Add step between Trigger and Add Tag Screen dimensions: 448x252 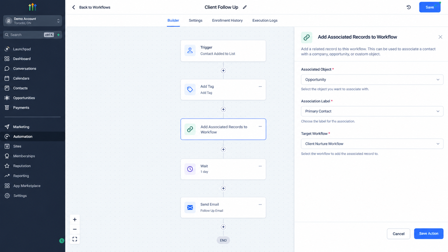(x=223, y=71)
